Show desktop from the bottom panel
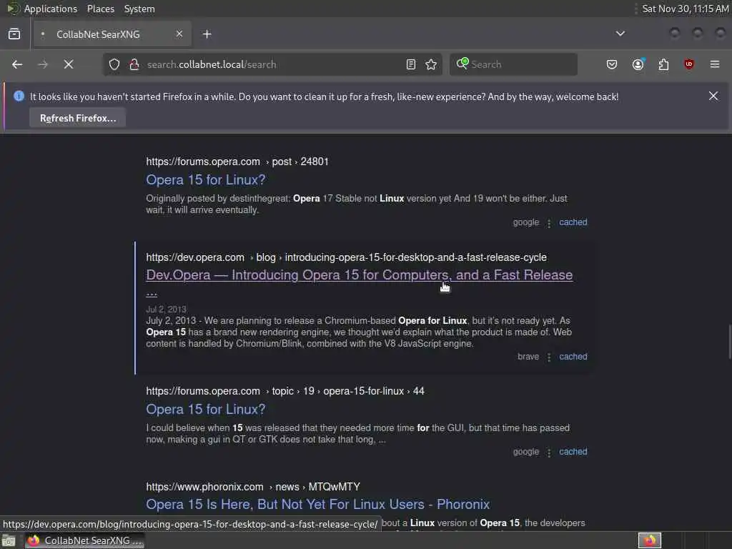 [9, 541]
